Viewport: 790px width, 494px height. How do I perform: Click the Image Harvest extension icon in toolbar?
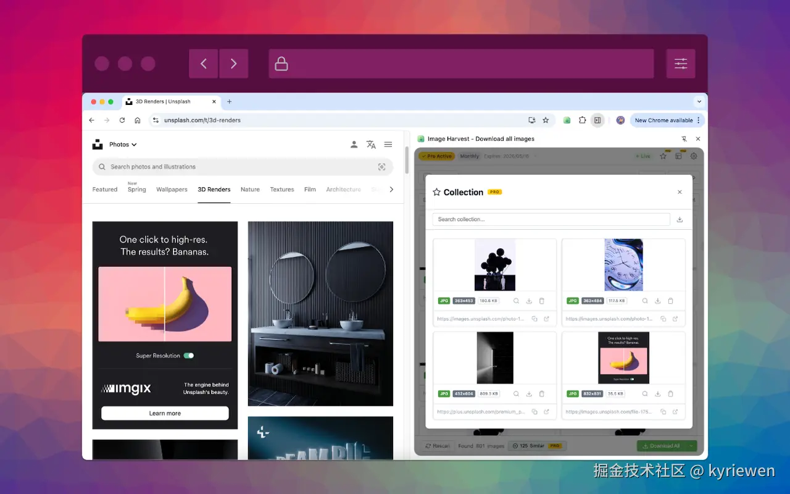(x=567, y=120)
